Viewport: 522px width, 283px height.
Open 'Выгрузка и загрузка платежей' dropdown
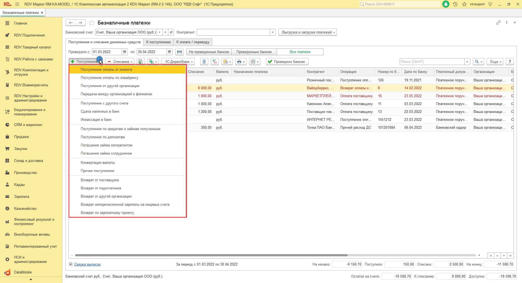click(x=307, y=32)
